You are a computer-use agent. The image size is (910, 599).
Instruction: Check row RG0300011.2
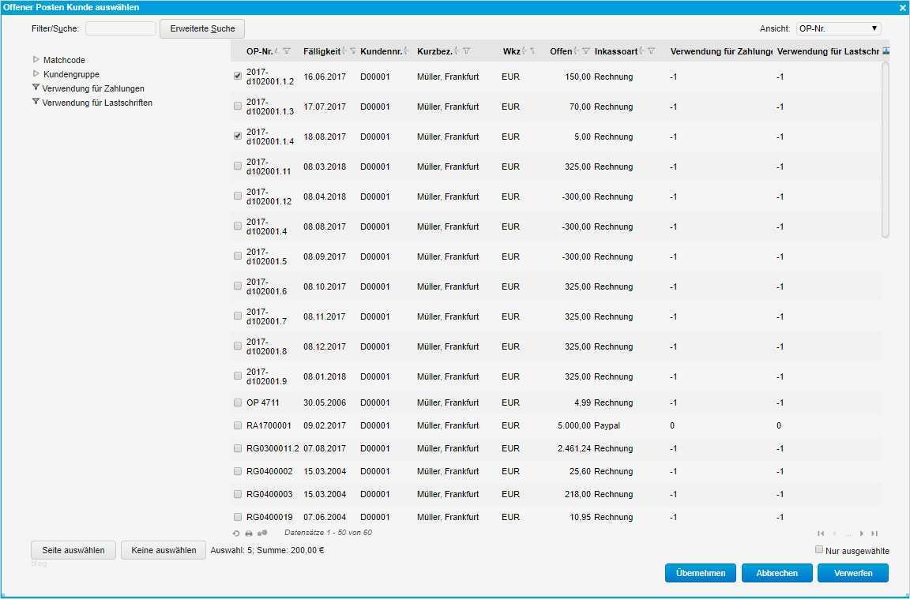point(237,448)
